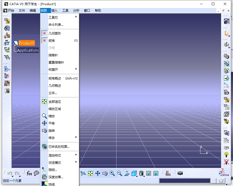Select the Product1 node in the tree
The image size is (233, 186).
coord(27,43)
